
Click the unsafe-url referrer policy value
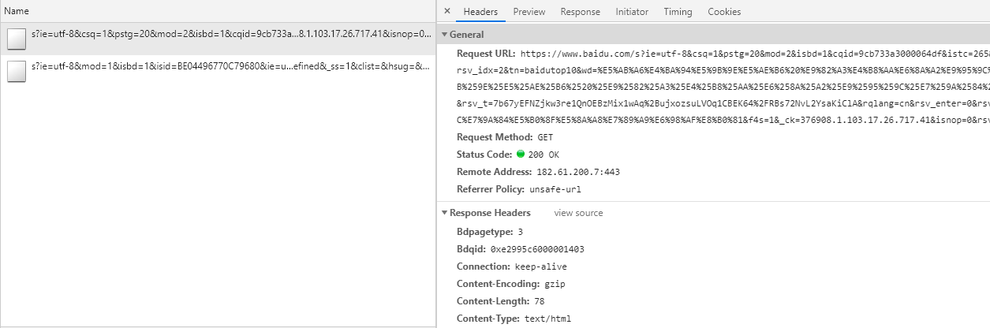[555, 189]
